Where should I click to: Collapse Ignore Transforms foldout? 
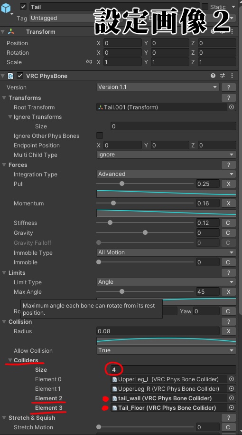coord(10,117)
